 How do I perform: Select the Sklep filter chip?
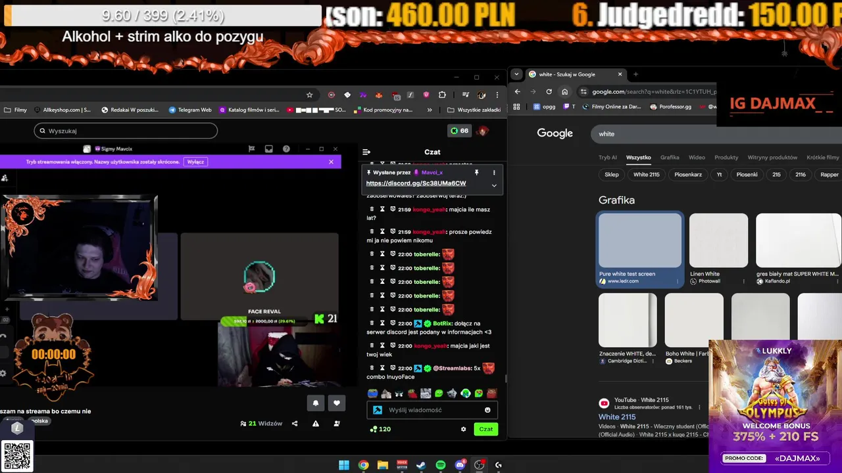[612, 175]
